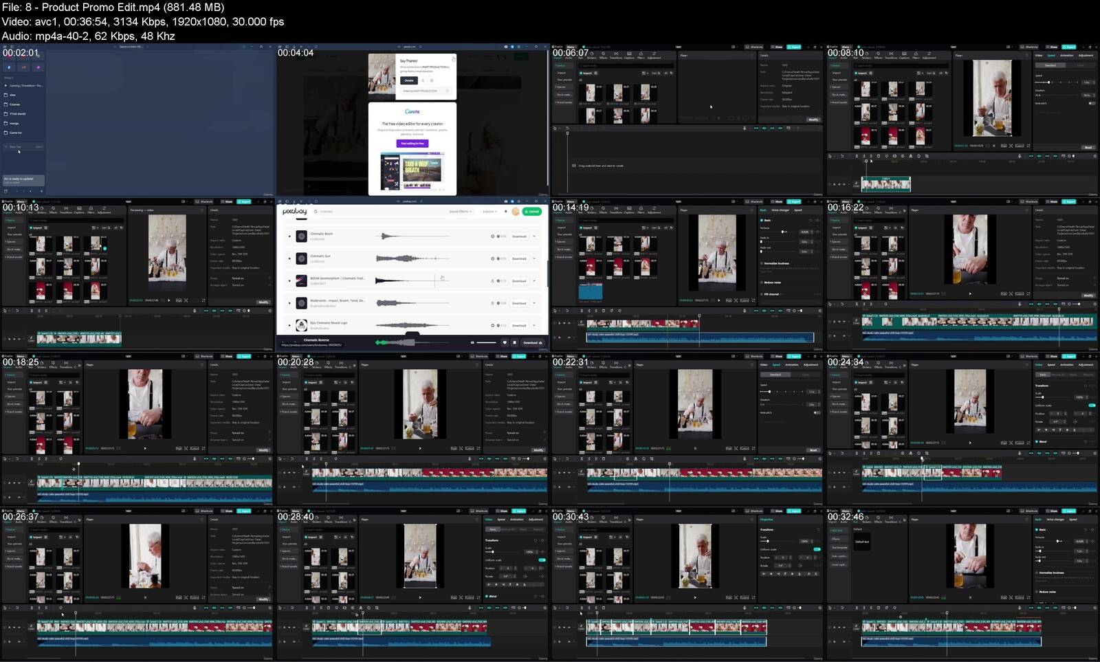Click the bookmark icon in Pixabay player bar
Viewport: 1100px width, 662px height.
click(x=514, y=342)
